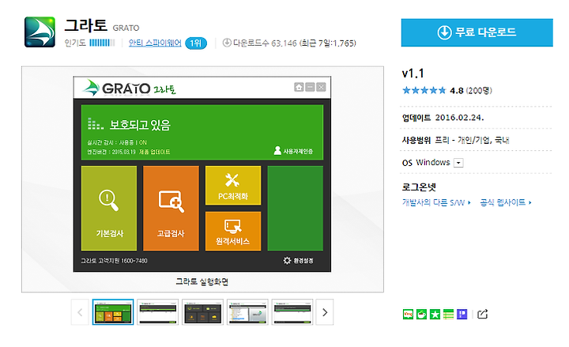The width and height of the screenshot is (569, 347).
Task: Click the external share arrow icon
Action: [x=482, y=314]
